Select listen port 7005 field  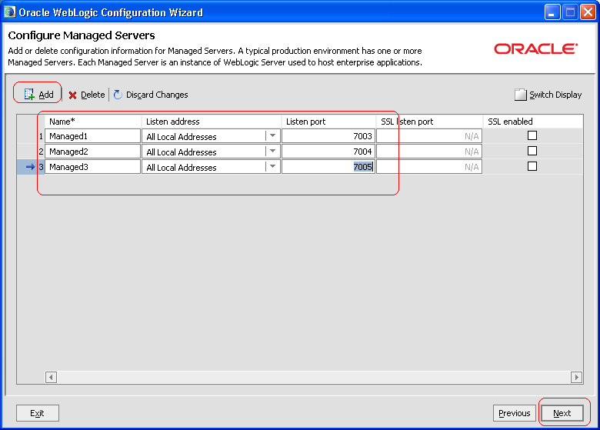coord(328,166)
